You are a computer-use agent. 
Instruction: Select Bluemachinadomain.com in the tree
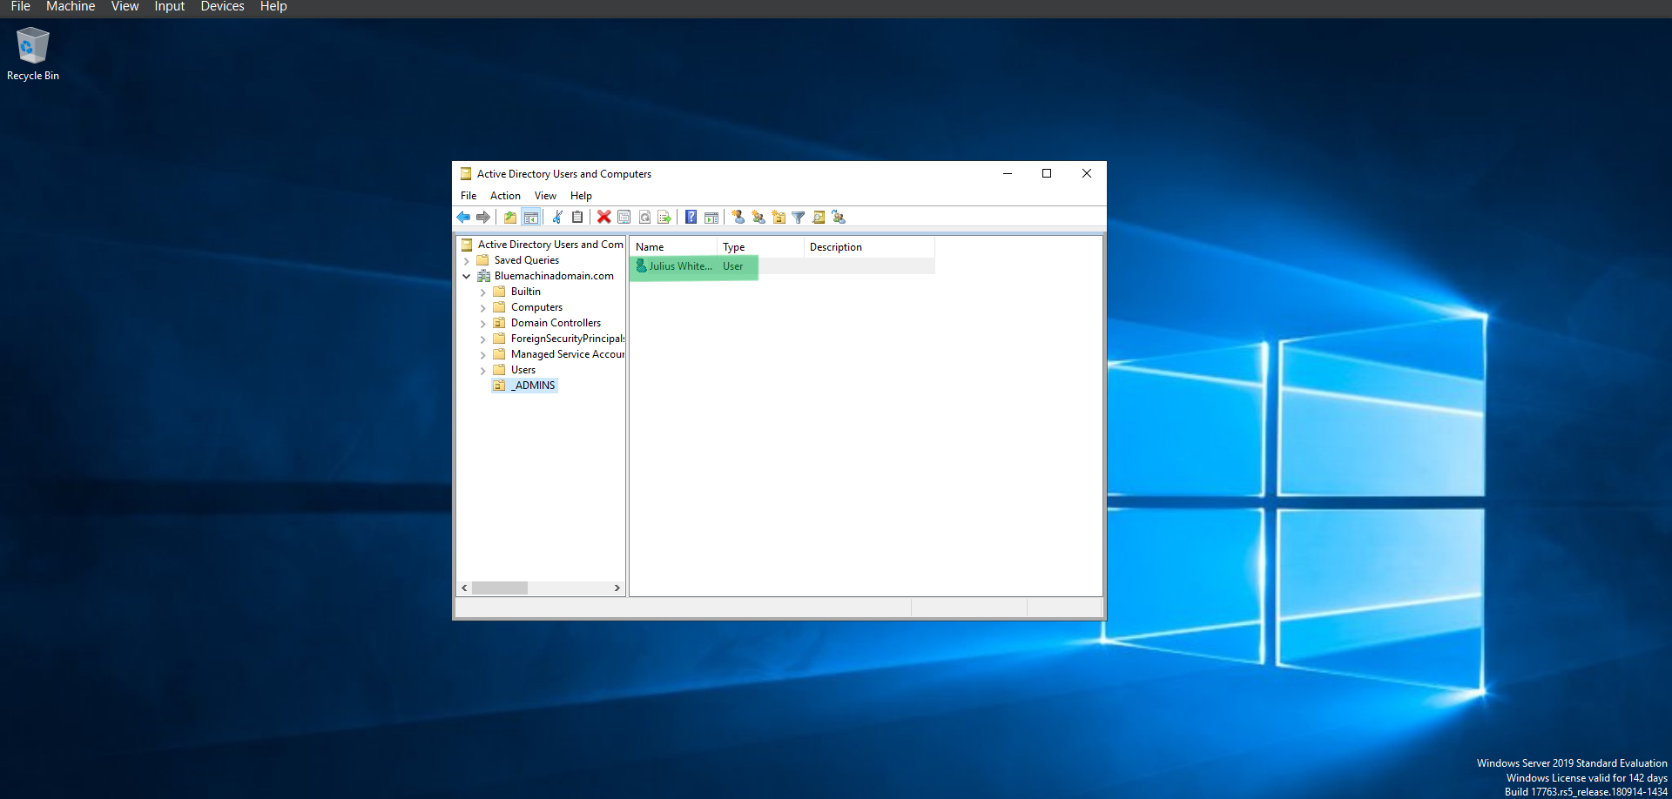click(554, 276)
